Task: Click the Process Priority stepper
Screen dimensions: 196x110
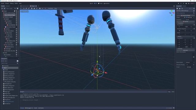Action: (194, 65)
